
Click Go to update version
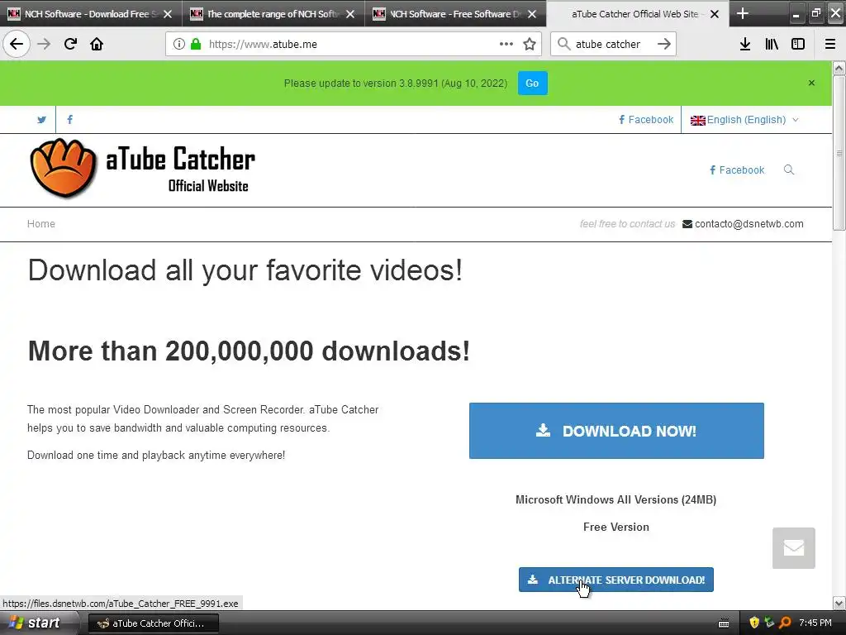(x=533, y=84)
